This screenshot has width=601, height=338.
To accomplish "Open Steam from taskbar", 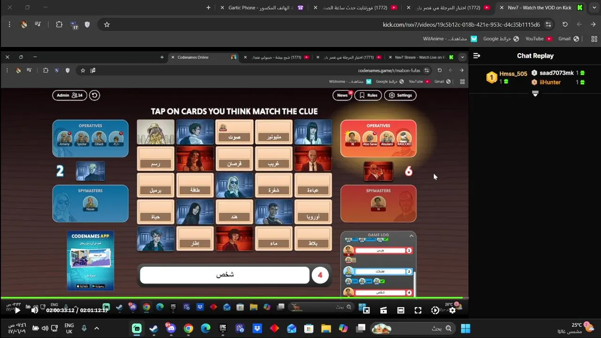I will pyautogui.click(x=154, y=328).
